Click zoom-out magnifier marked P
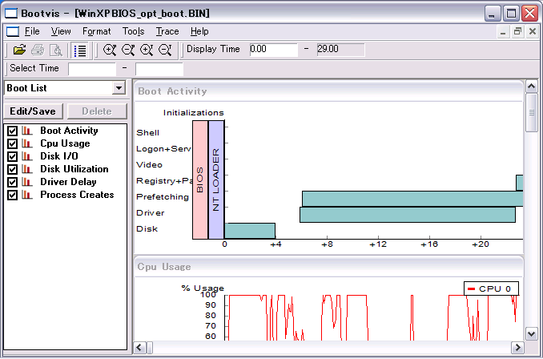543x359 pixels. pos(128,50)
